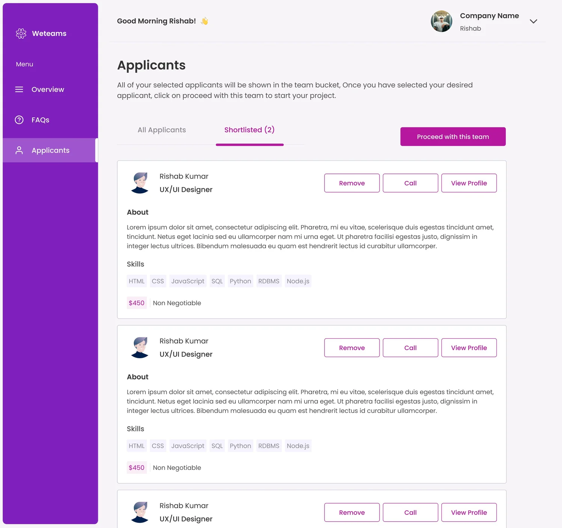The image size is (562, 528).
Task: Select the Shortlisted (2) tab
Action: 250,130
